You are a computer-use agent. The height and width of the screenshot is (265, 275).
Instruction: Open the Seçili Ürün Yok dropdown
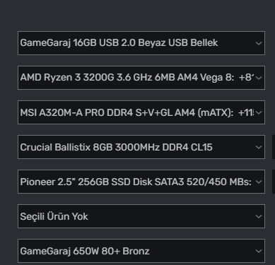[x=141, y=216]
